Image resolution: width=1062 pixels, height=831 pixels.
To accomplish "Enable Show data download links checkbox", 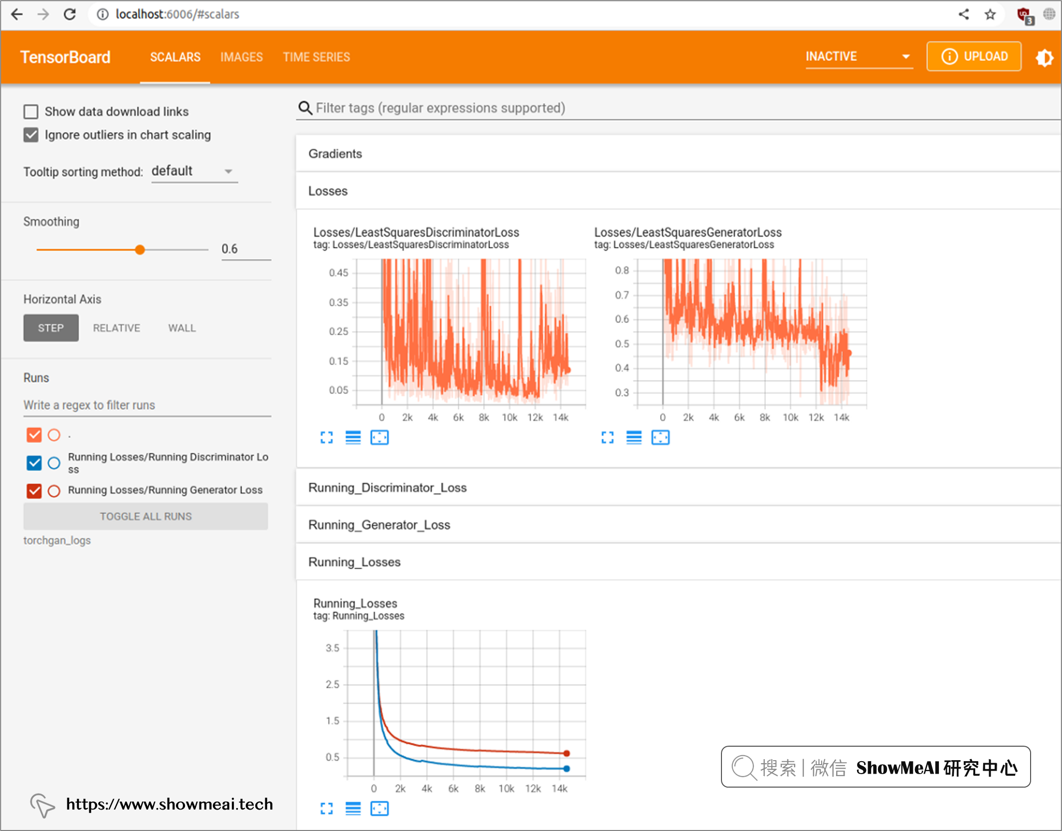I will [31, 112].
